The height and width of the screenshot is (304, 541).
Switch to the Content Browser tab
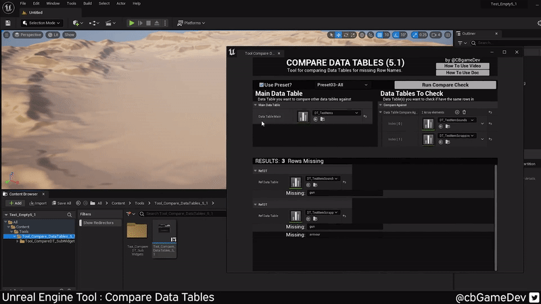point(23,194)
